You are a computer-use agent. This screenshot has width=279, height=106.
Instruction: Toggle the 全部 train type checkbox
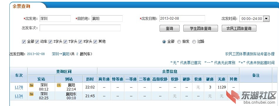point(24,42)
